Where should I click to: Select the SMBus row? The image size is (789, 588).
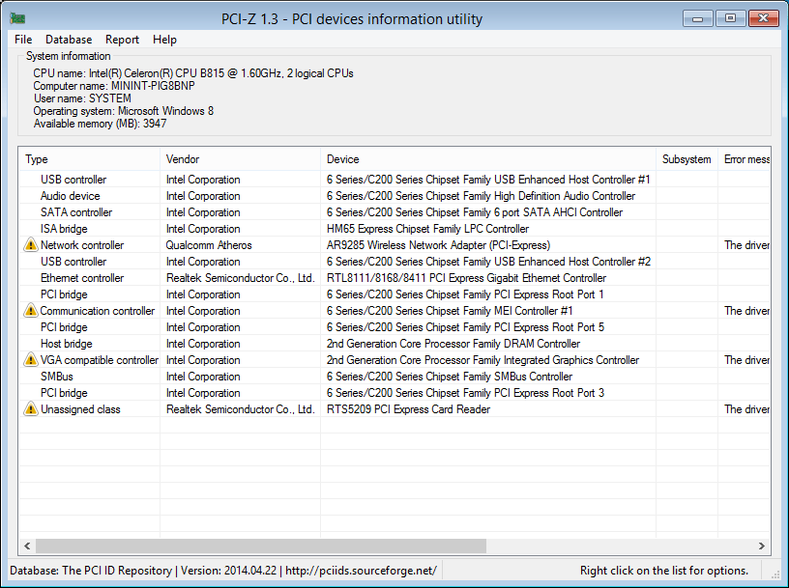coord(395,377)
